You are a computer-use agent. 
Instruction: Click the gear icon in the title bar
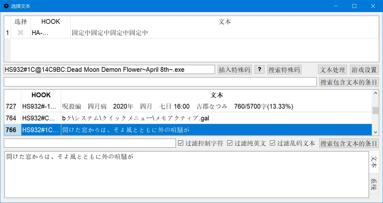click(6, 6)
